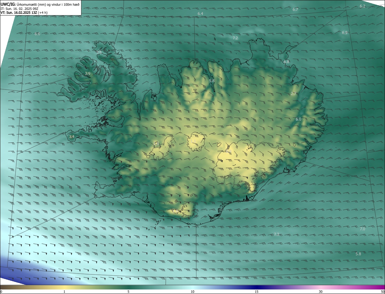The height and width of the screenshot is (294, 385).
Task: Click the 6.7 value on the map
Action: point(295,10)
